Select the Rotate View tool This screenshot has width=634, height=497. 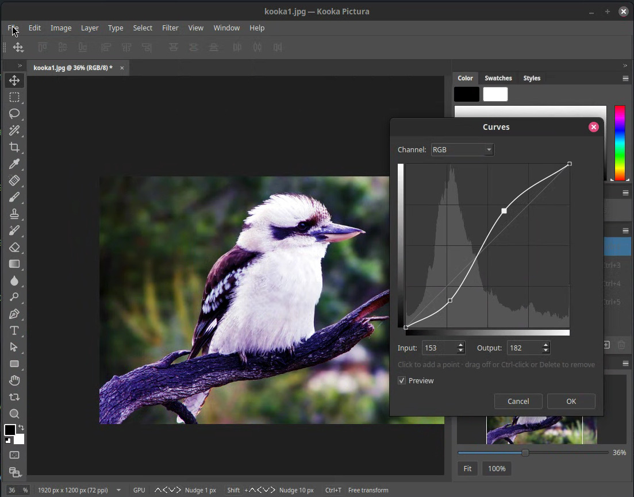click(x=14, y=397)
